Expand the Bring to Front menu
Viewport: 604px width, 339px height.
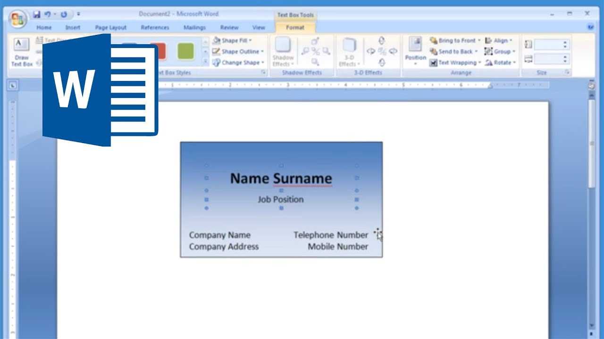click(455, 40)
